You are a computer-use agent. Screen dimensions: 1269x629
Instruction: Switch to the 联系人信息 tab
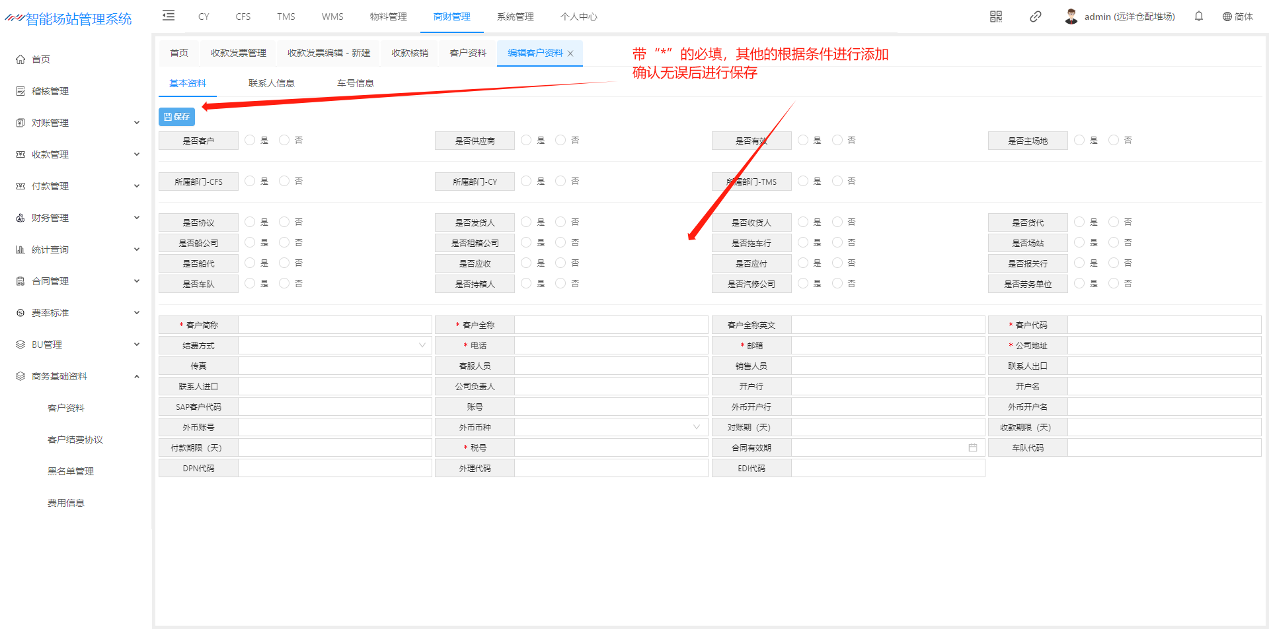coord(271,83)
